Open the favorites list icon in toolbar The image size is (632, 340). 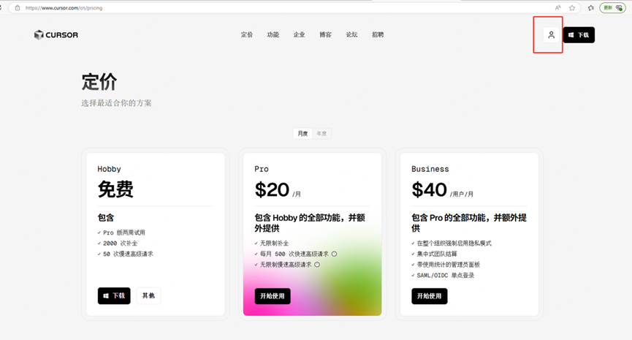591,7
